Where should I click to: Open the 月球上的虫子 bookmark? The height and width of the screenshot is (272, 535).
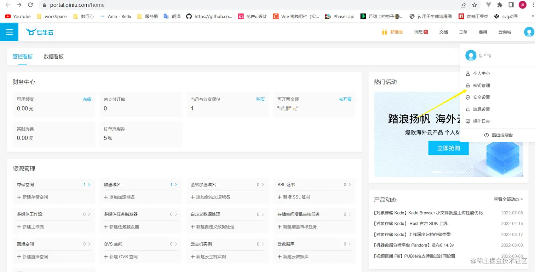(382, 16)
